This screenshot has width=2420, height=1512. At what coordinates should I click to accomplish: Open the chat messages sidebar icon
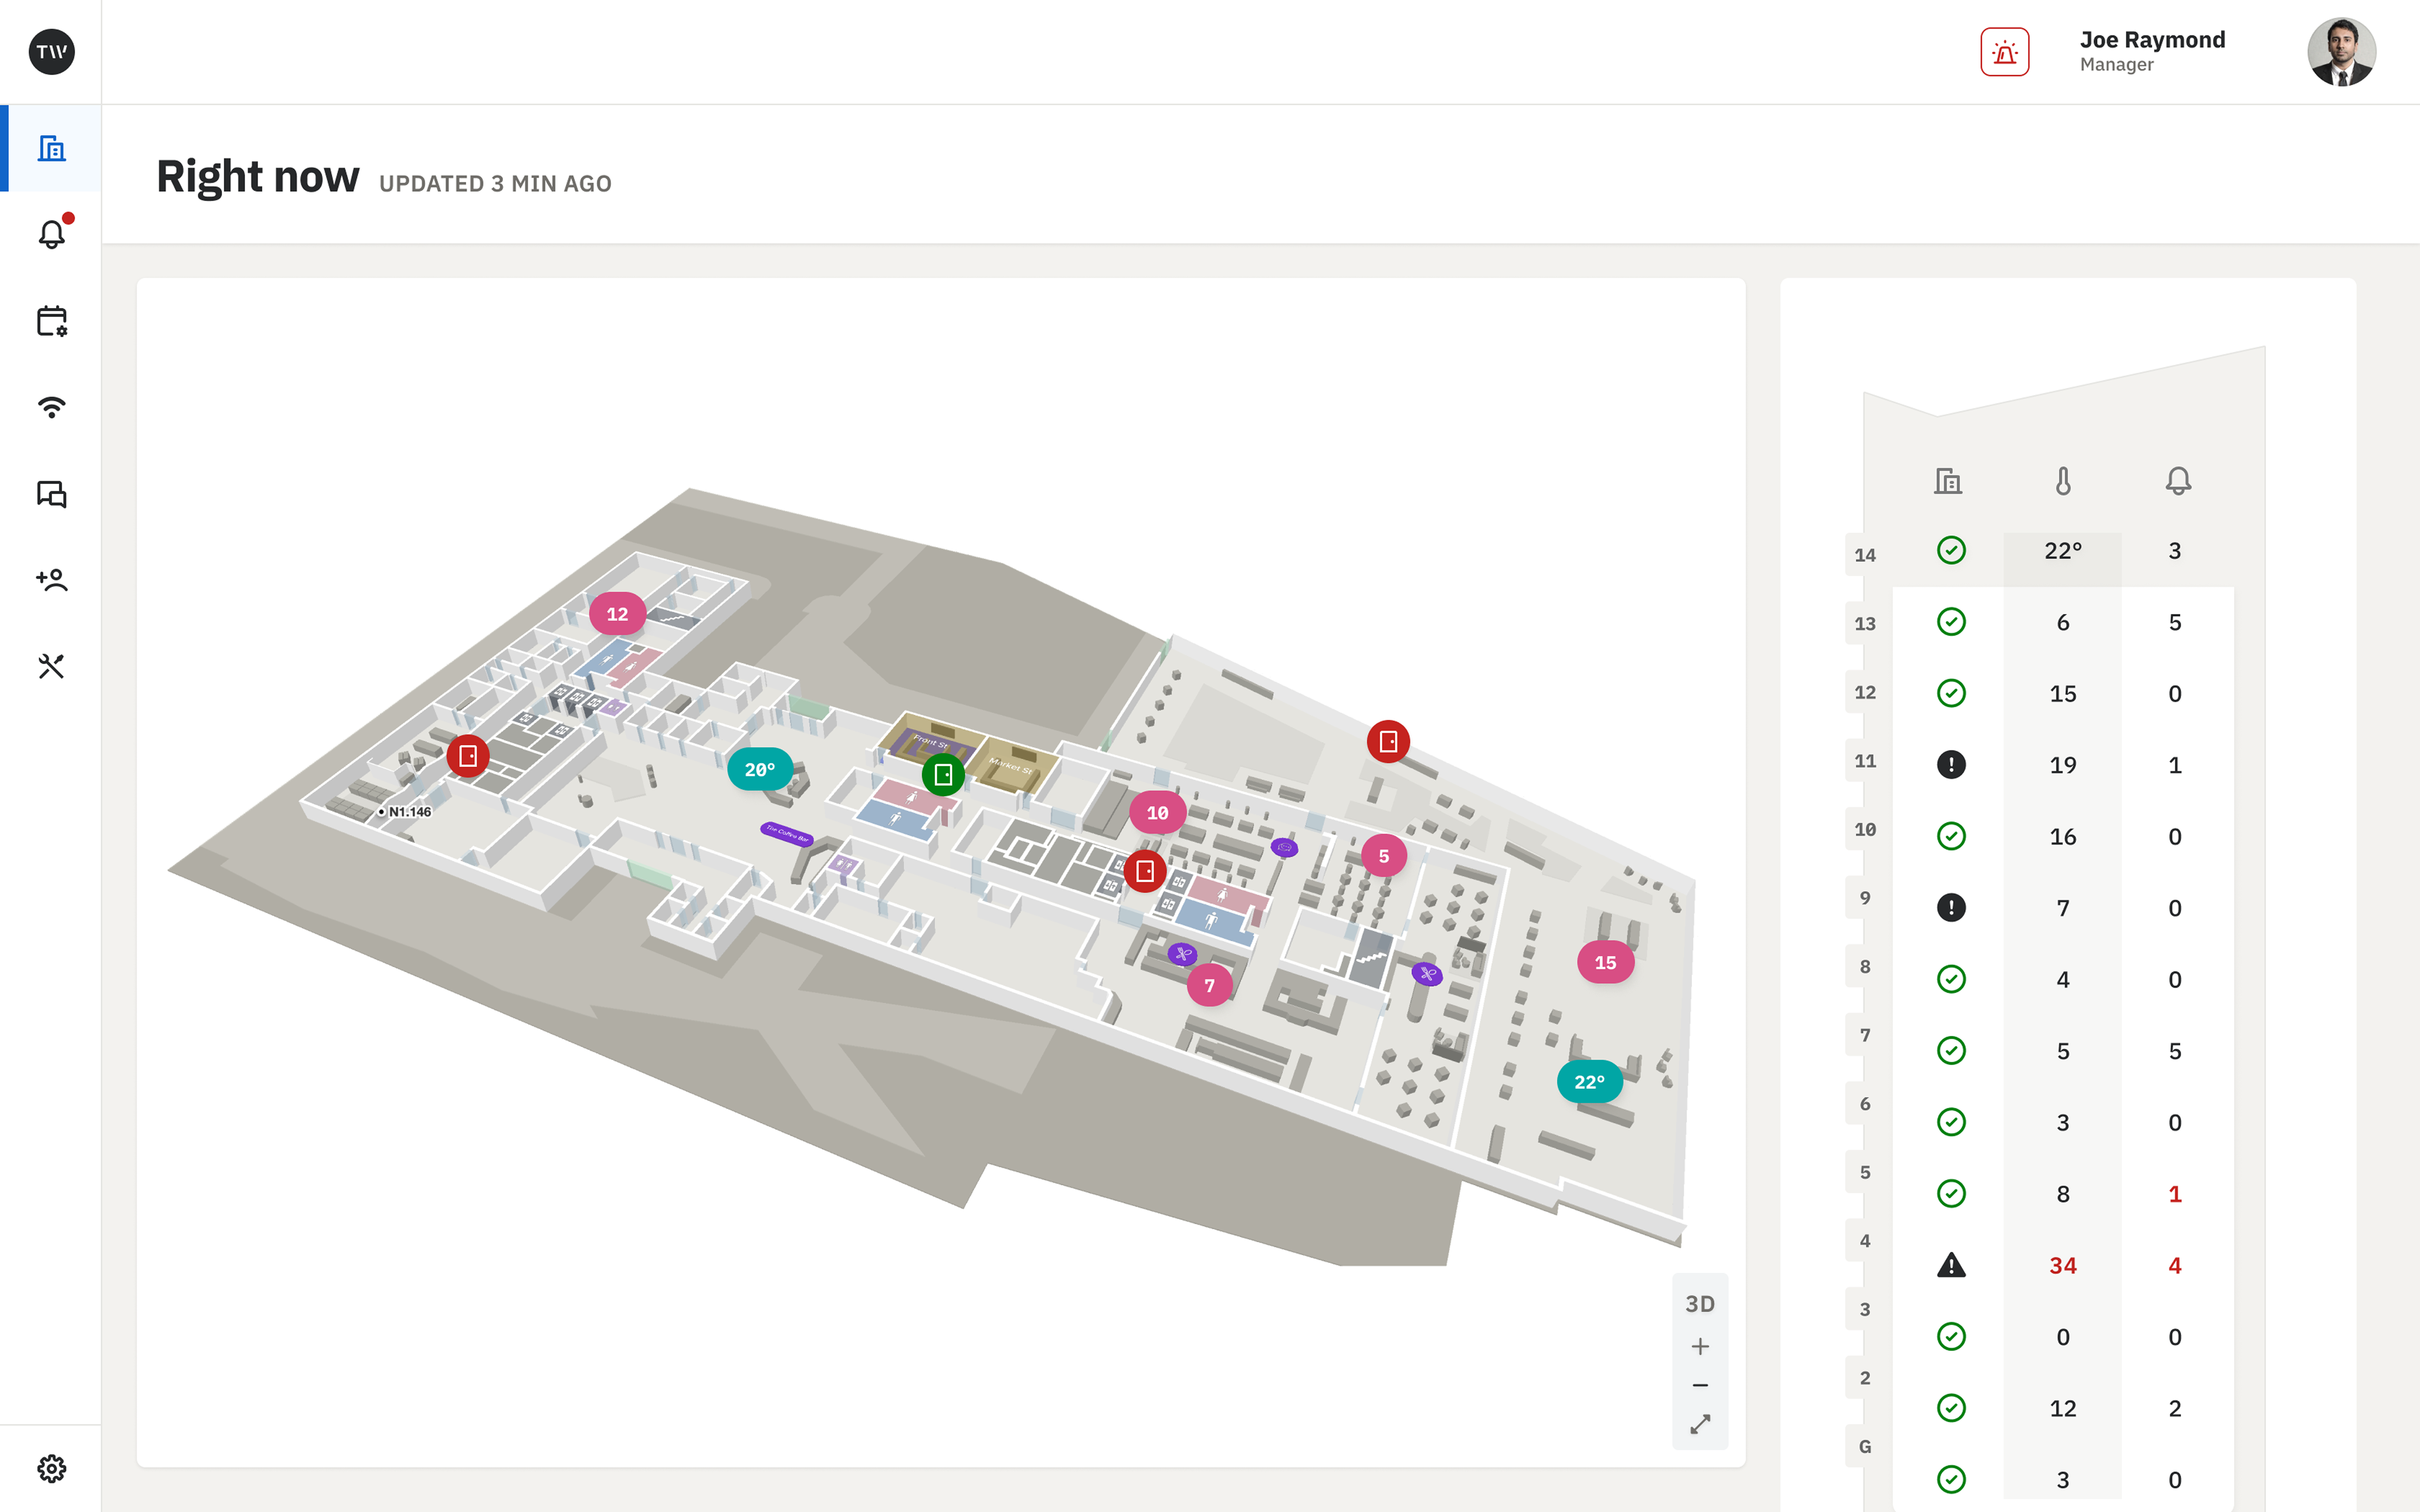(x=52, y=494)
